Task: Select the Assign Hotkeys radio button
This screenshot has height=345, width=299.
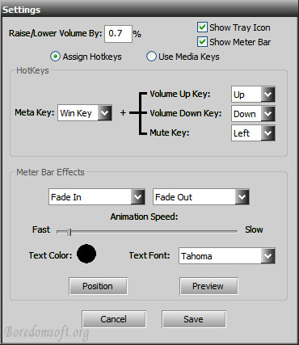Action: point(55,57)
